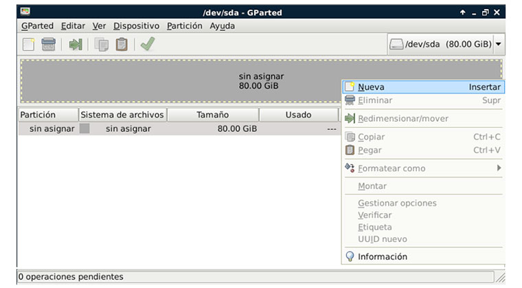Select Redimensionar/mover in the context menu
522x288 pixels.
[x=423, y=118]
